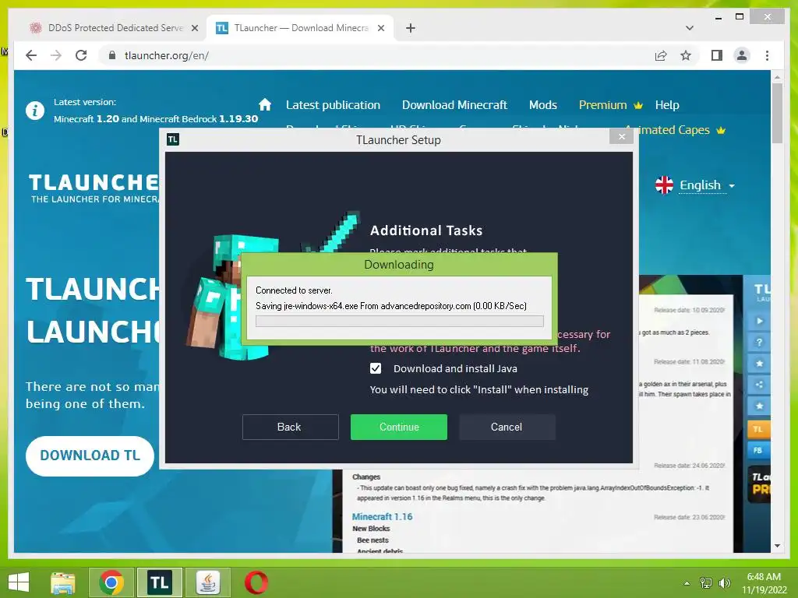Click the orange TL sidebar button
This screenshot has height=598, width=798.
tap(758, 429)
